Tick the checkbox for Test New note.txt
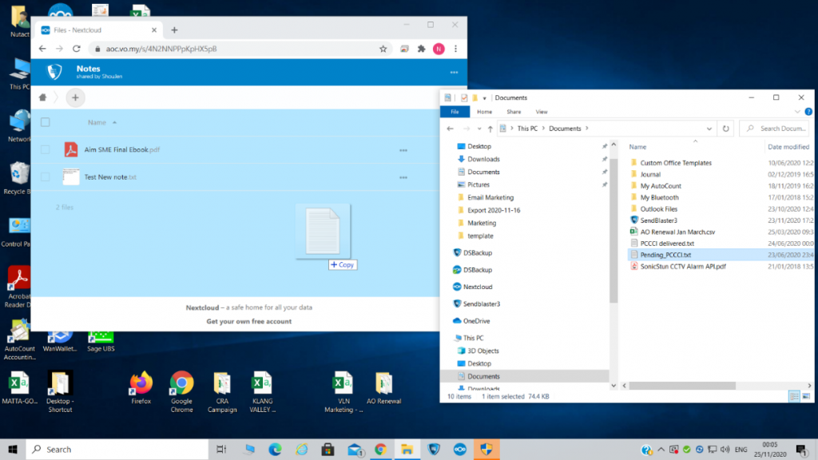This screenshot has width=818, height=460. 46,176
